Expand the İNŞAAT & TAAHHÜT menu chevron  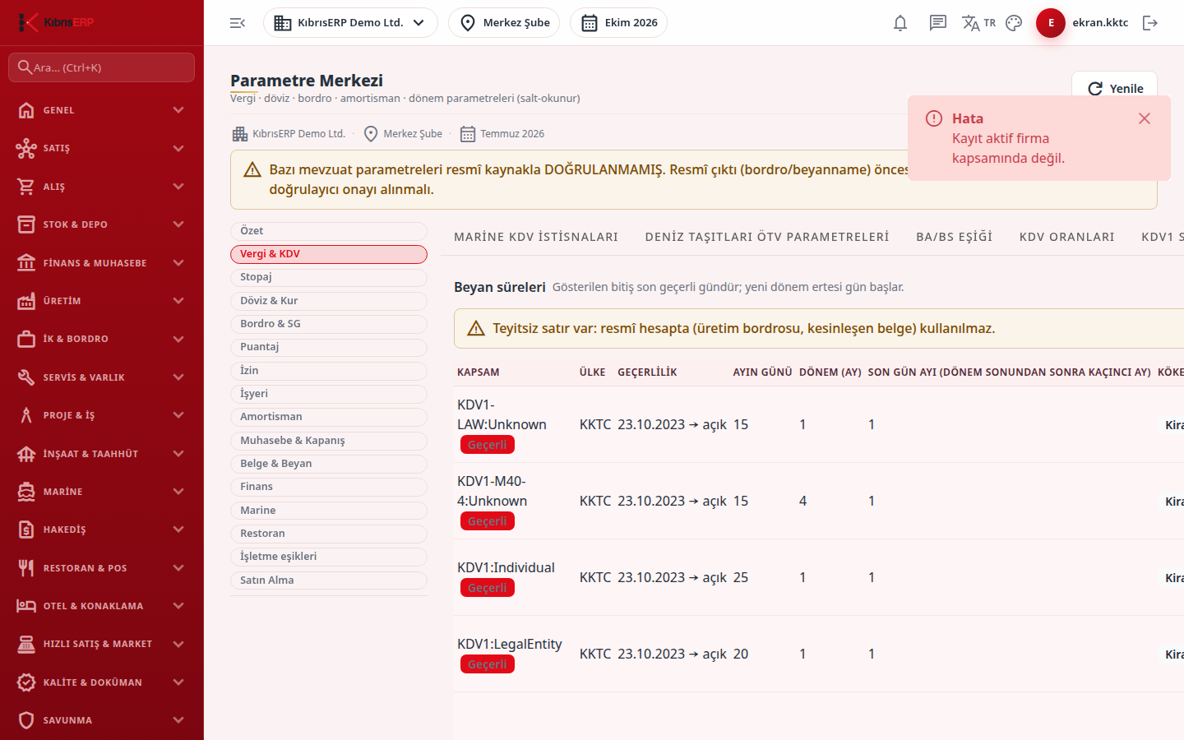(178, 454)
